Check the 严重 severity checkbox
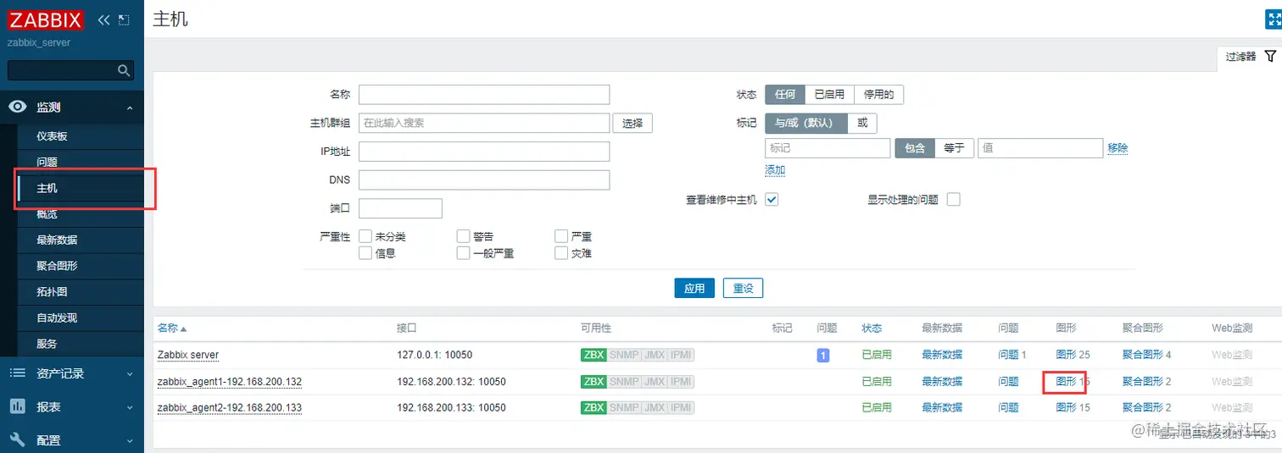 [x=561, y=236]
